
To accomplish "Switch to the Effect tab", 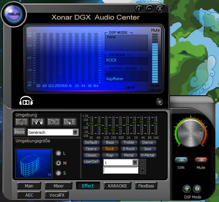I will coord(88,186).
